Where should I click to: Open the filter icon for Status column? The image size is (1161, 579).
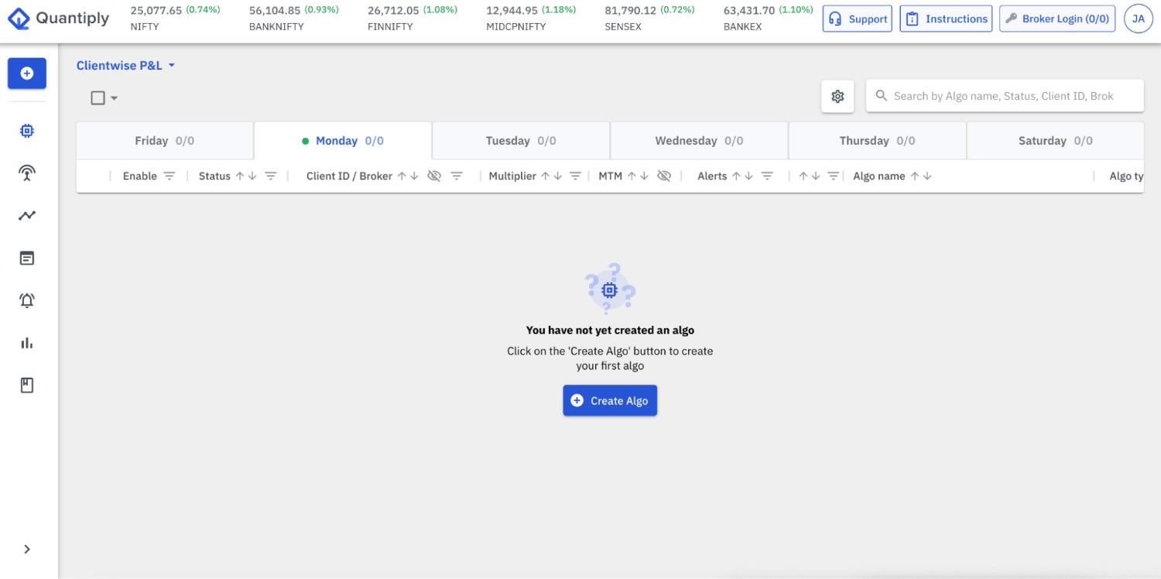271,176
